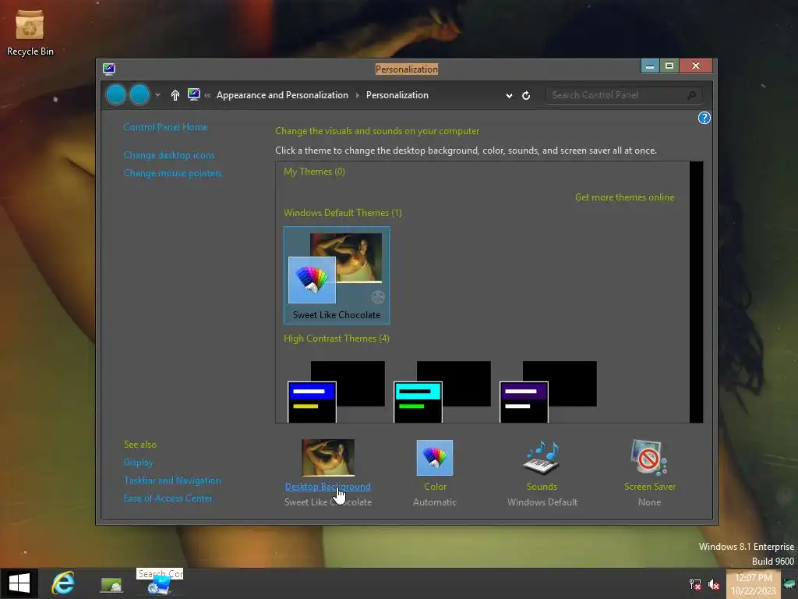Viewport: 798px width, 599px height.
Task: Click the Control Panel taskbar icon
Action: [159, 587]
